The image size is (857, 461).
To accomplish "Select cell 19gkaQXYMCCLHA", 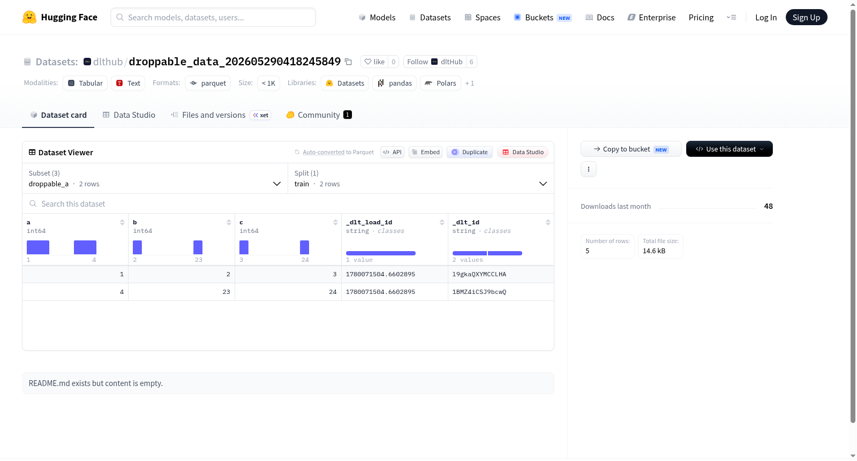I will click(x=501, y=274).
